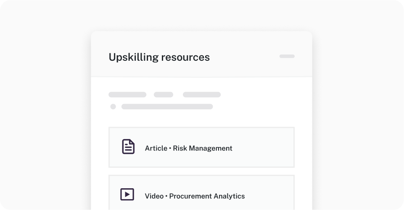404x210 pixels.
Task: Click the "Video • Procurement Analytics" label text
Action: 195,196
